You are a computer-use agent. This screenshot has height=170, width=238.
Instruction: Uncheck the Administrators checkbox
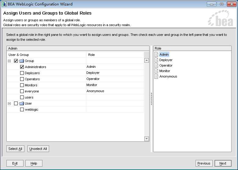coord(22,67)
